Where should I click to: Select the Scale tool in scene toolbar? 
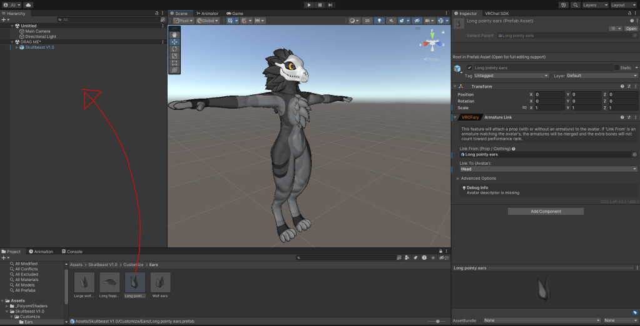[175, 56]
